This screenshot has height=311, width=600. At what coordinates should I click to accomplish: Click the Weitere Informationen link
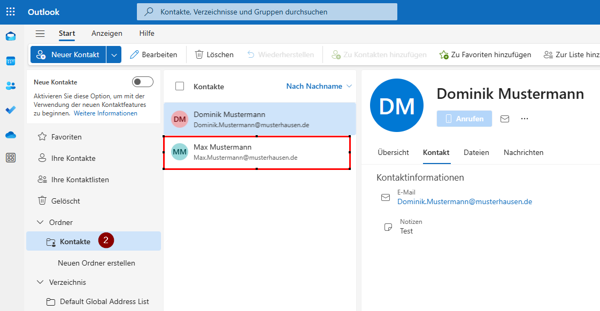[105, 113]
